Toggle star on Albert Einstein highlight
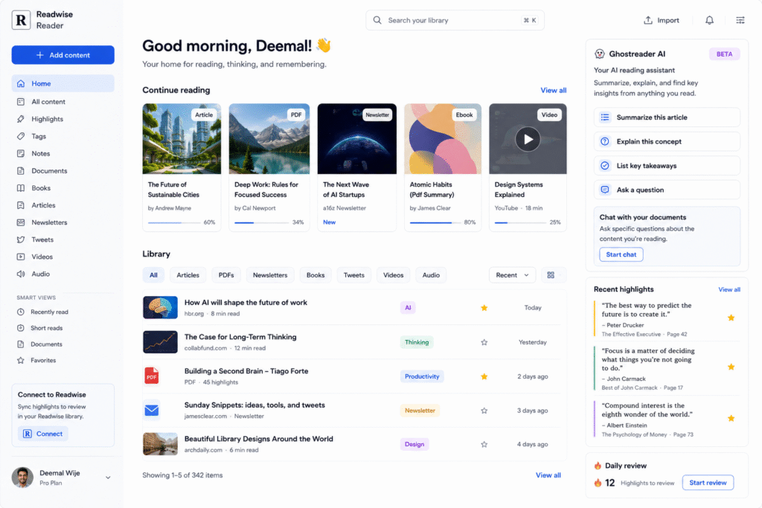Screen dimensions: 762x508 pyautogui.click(x=731, y=418)
